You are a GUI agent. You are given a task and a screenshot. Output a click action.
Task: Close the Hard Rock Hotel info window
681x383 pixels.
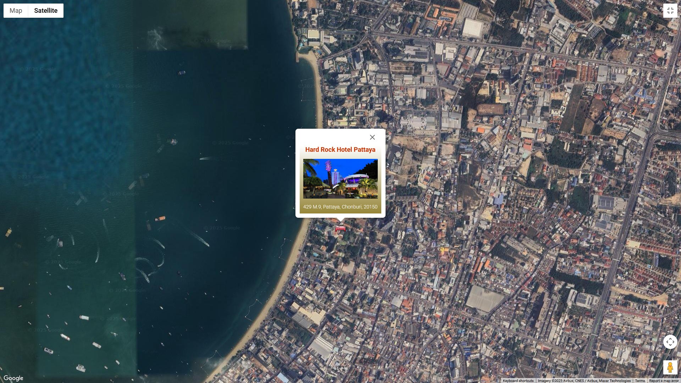pyautogui.click(x=372, y=137)
